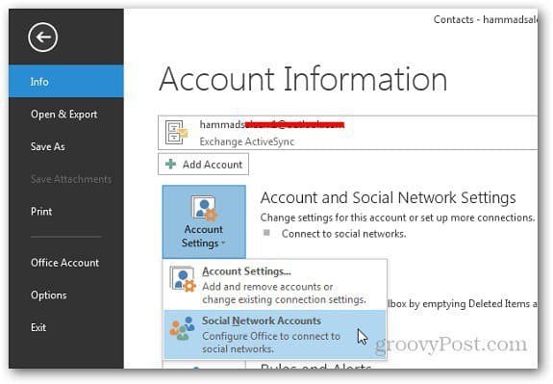Viewport: 553px width, 384px height.
Task: Toggle the Account Settings dropdown button
Action: pos(204,221)
